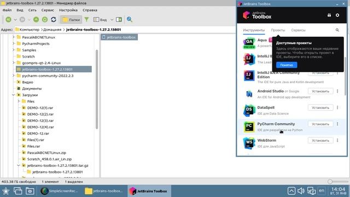The image size is (350, 197).
Task: Toggle the Папки folders panel button
Action: tap(71, 20)
